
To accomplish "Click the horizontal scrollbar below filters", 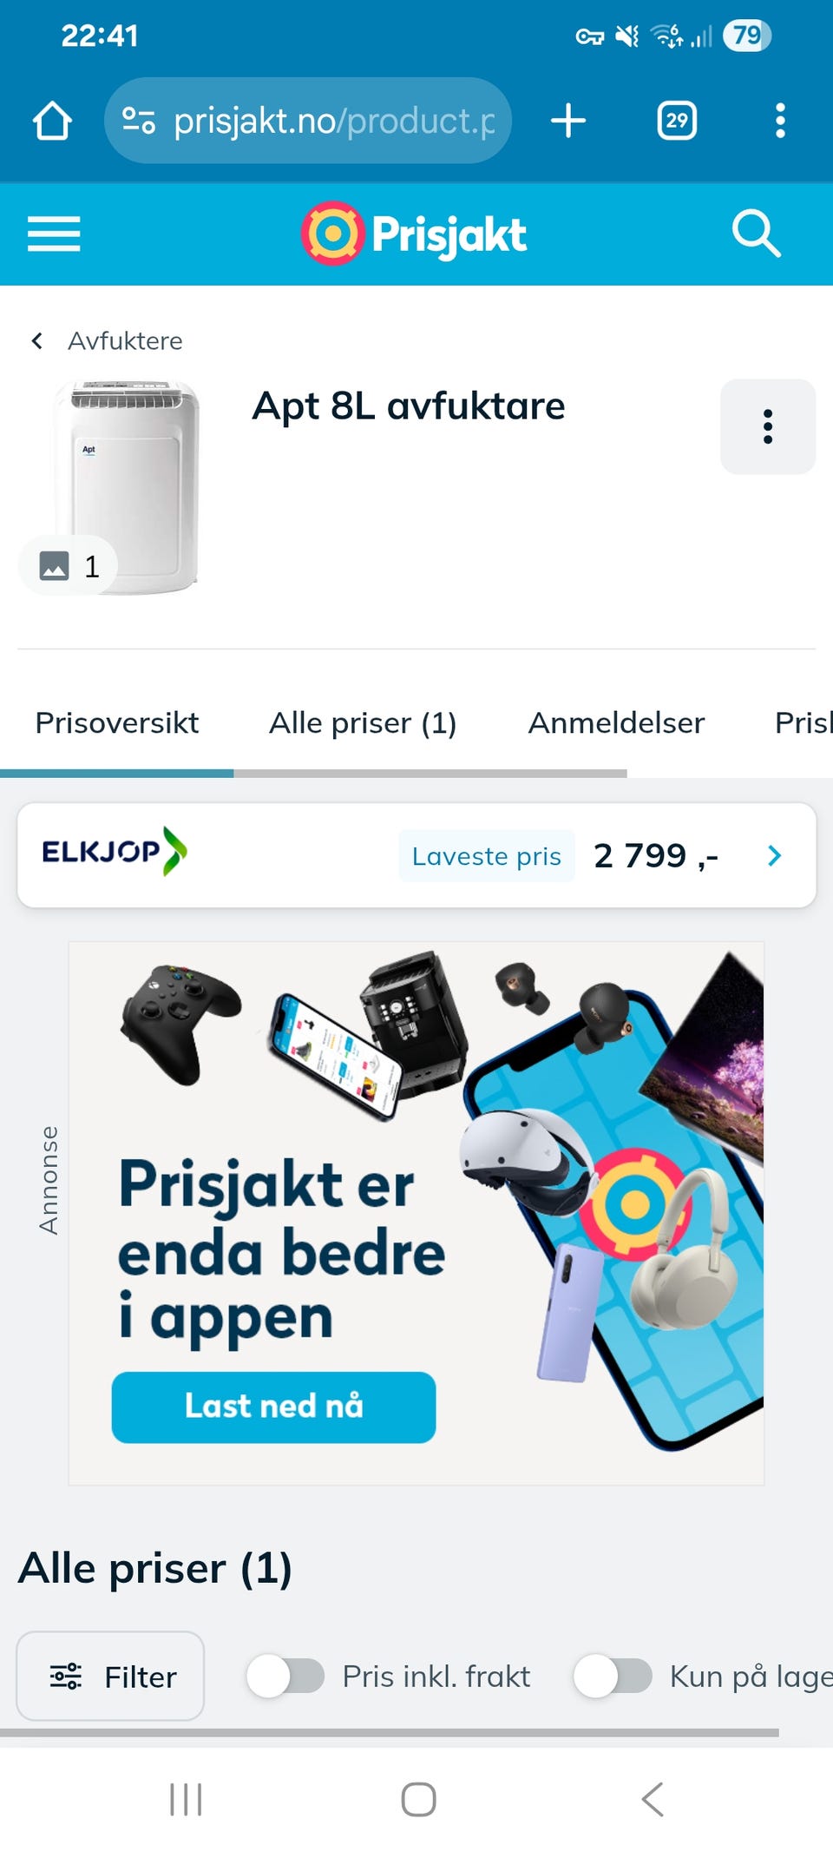I will pyautogui.click(x=390, y=1732).
